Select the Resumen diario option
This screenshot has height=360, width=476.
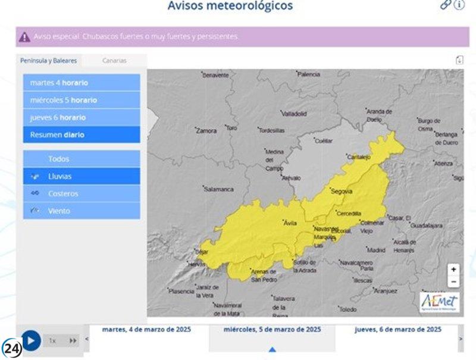(x=80, y=134)
